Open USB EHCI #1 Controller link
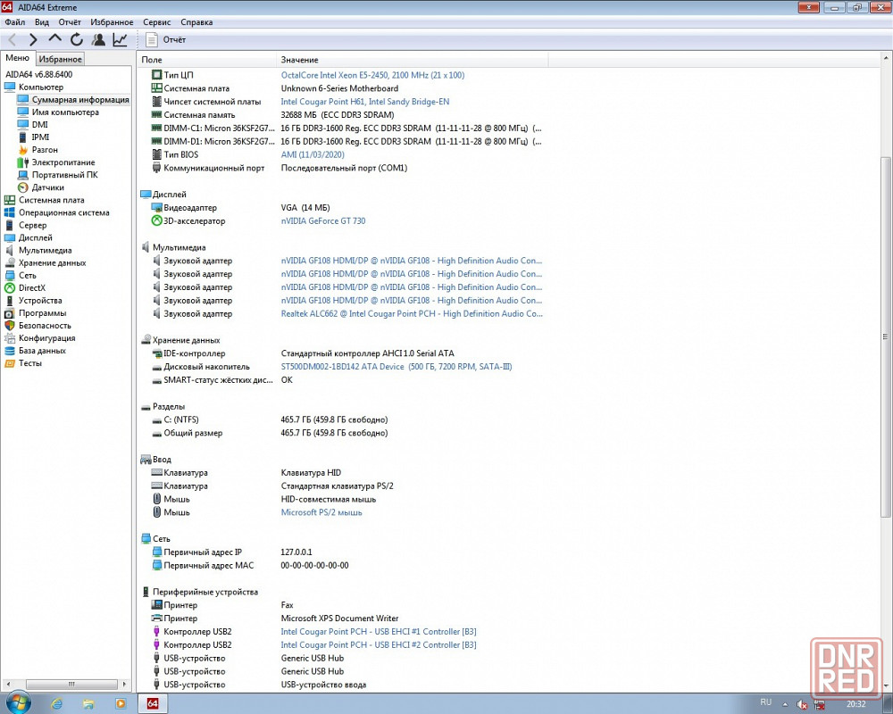This screenshot has width=893, height=714. coord(379,631)
